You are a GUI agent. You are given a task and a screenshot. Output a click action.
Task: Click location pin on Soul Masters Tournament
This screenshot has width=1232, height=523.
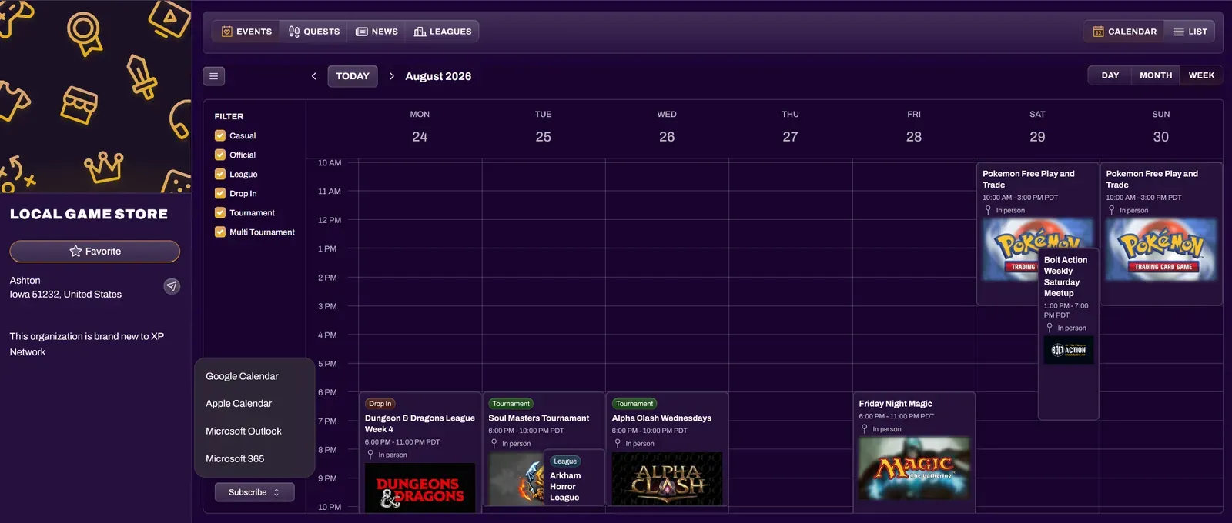[x=494, y=444]
